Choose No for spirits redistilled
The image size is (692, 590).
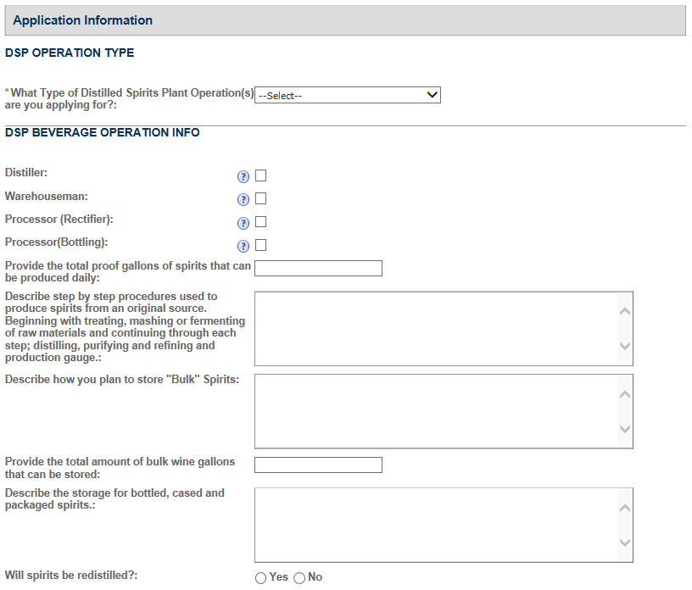[x=299, y=578]
